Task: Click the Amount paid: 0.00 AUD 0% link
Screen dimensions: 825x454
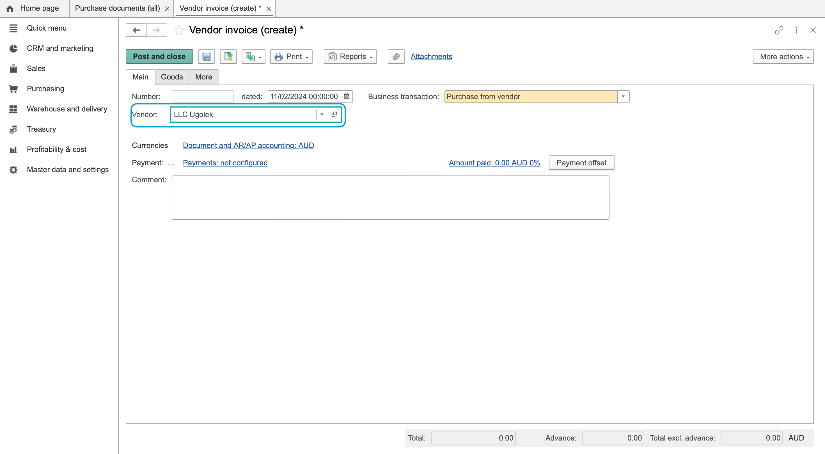Action: [494, 163]
